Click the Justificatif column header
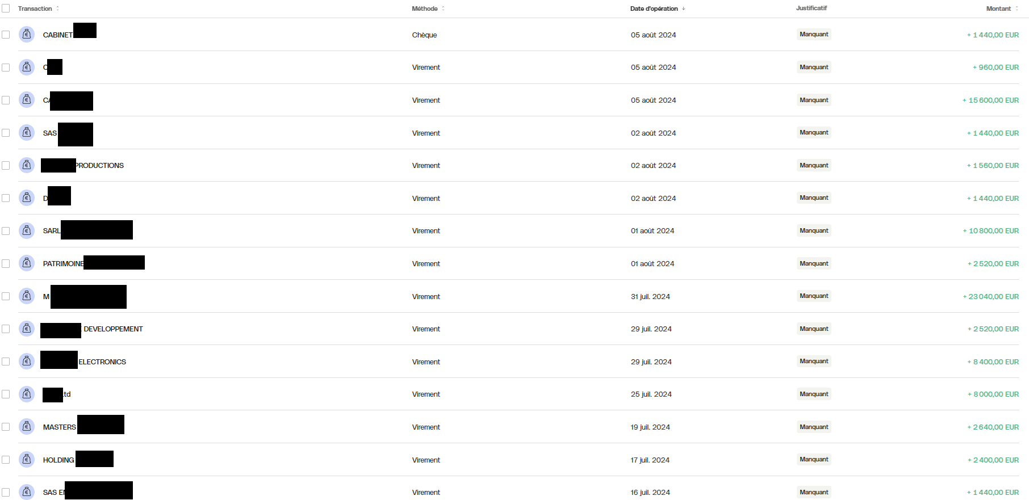 (x=811, y=9)
